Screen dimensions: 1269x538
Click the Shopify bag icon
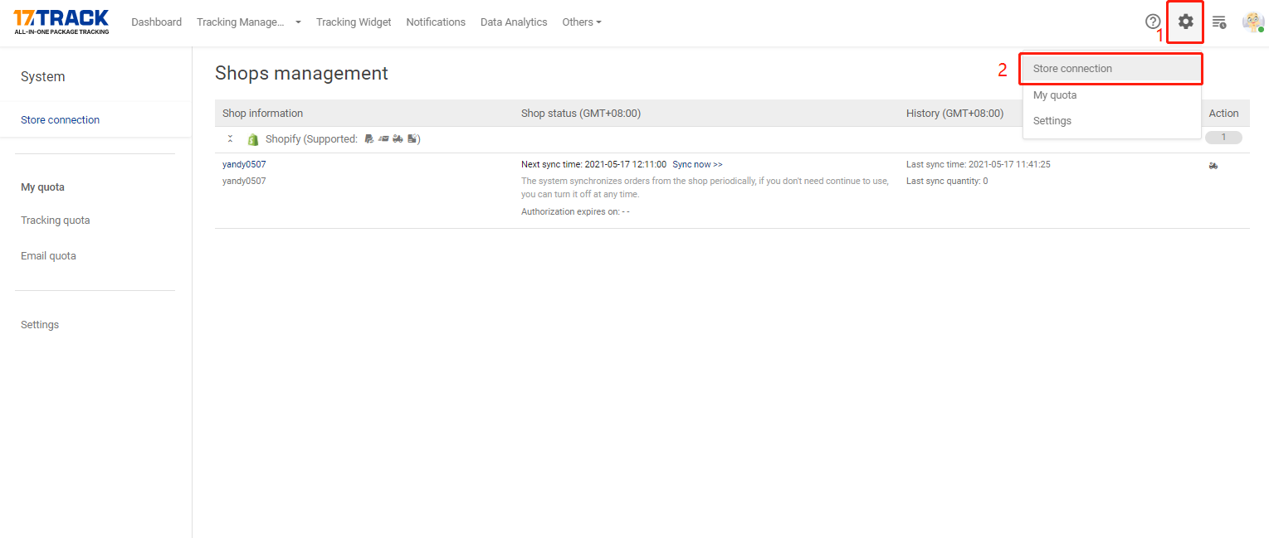253,139
